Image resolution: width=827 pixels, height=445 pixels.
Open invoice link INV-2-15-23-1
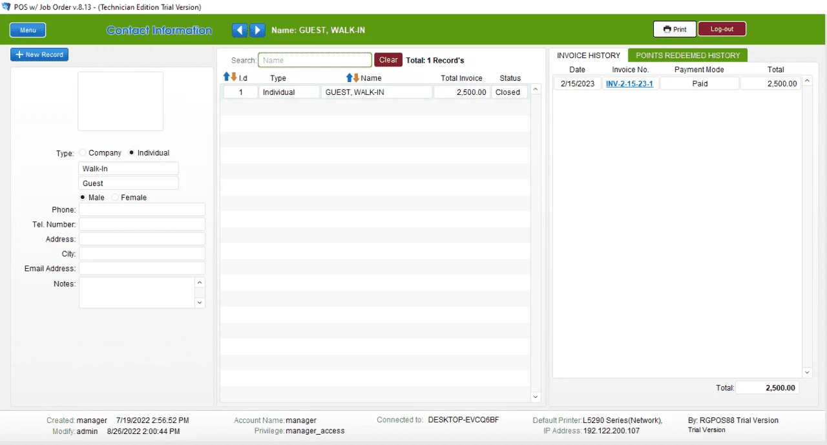click(x=629, y=83)
